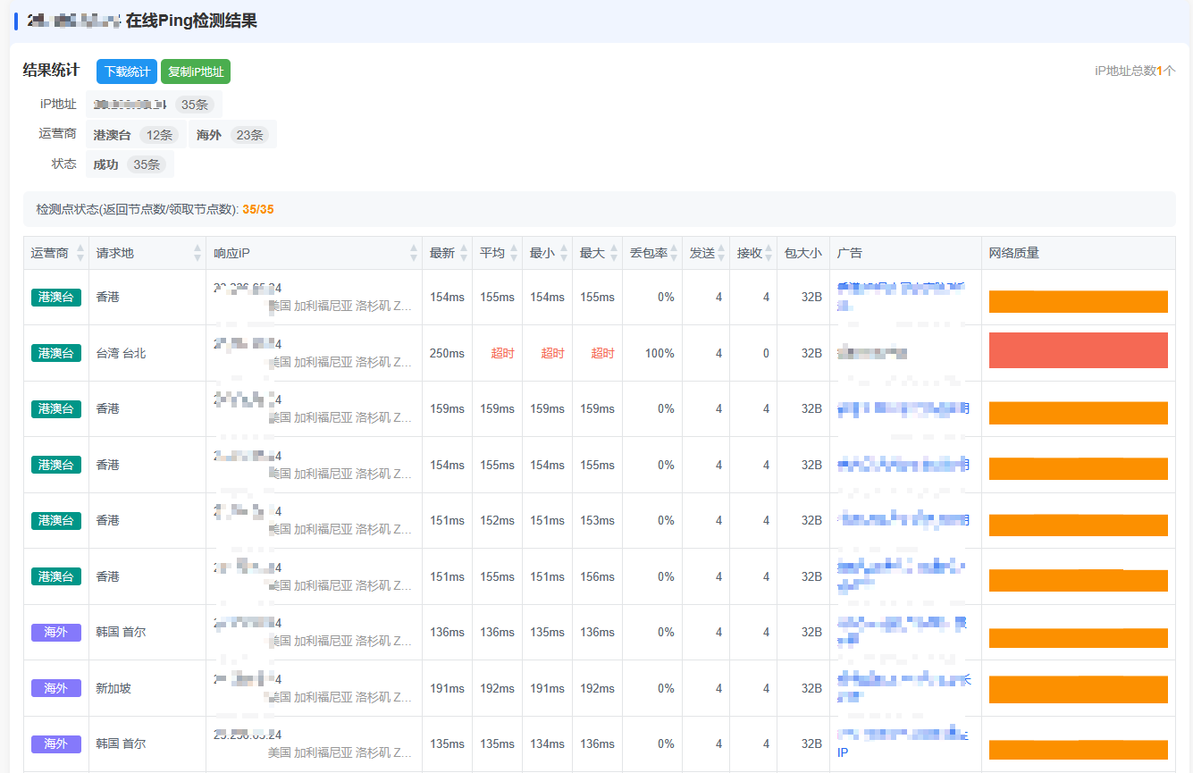Click the 32B packet size in 新加坡 row
The image size is (1193, 773).
tap(811, 688)
